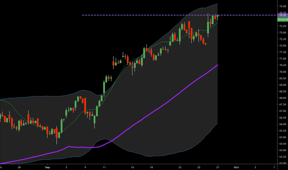Screen dimensions: 288x170
Task: Click the 63.50 price axis label
Action: coord(282,157)
